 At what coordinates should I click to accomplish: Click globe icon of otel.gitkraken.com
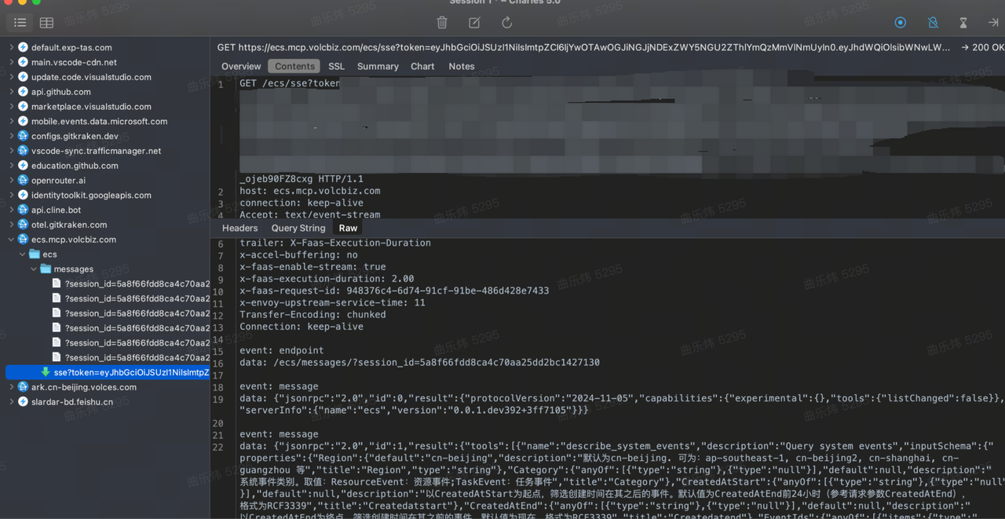point(24,225)
